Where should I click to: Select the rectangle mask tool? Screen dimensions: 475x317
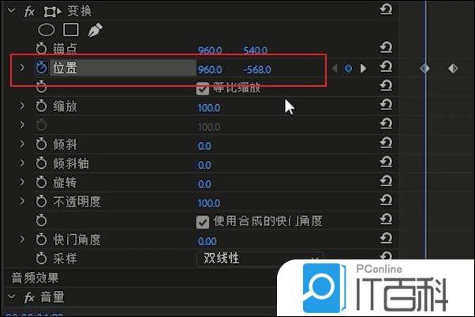[70, 30]
